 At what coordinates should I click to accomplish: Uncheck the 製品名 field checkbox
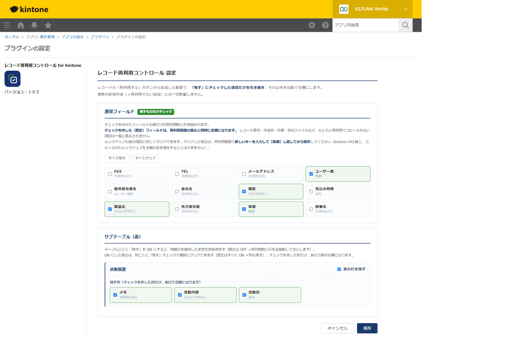click(x=110, y=209)
